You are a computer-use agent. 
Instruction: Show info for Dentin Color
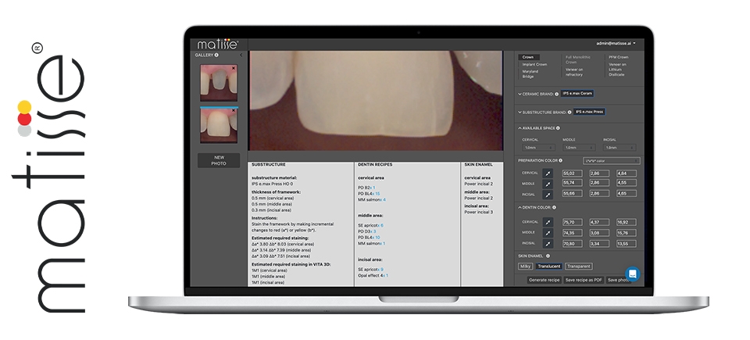pyautogui.click(x=555, y=207)
